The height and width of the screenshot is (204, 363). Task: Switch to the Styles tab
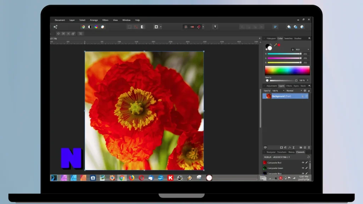pyautogui.click(x=296, y=86)
